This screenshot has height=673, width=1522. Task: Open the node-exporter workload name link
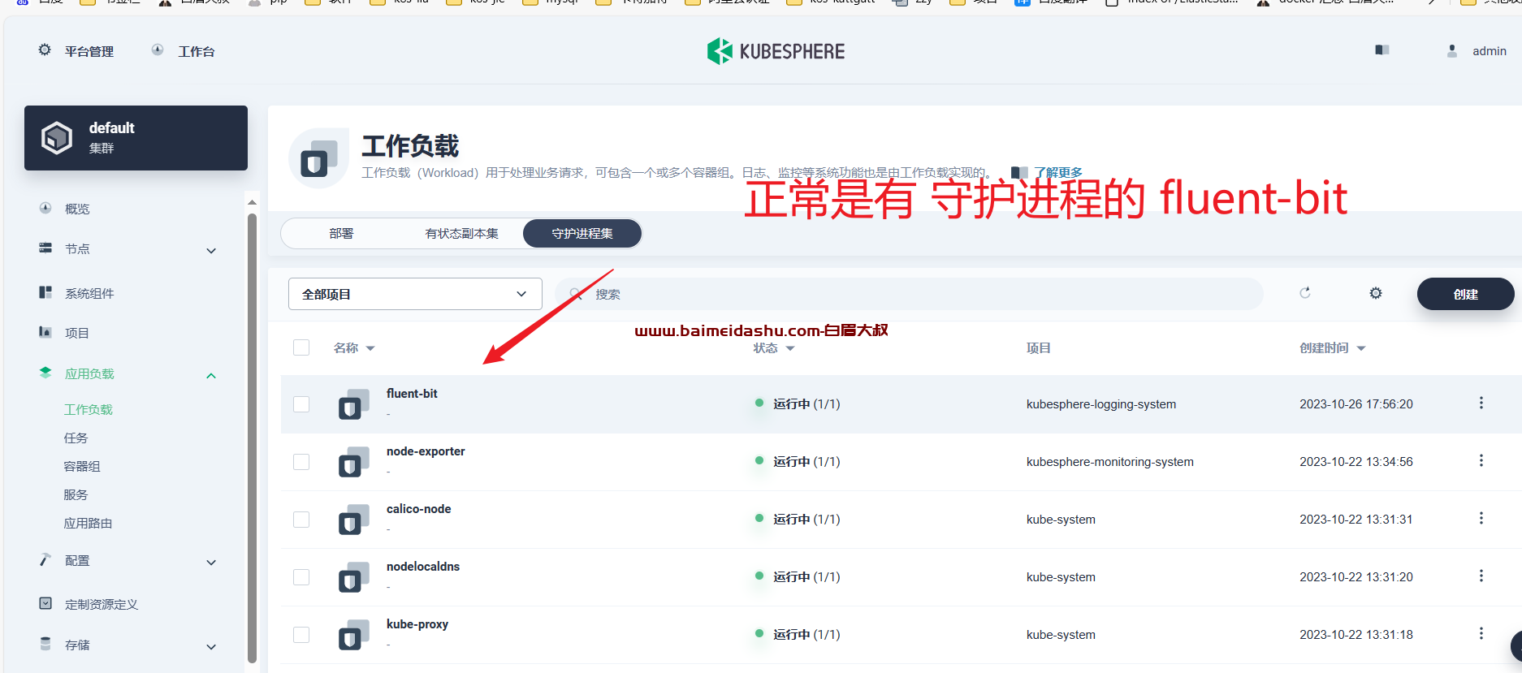pos(426,451)
